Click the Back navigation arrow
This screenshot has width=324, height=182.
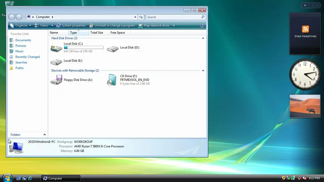coord(12,17)
